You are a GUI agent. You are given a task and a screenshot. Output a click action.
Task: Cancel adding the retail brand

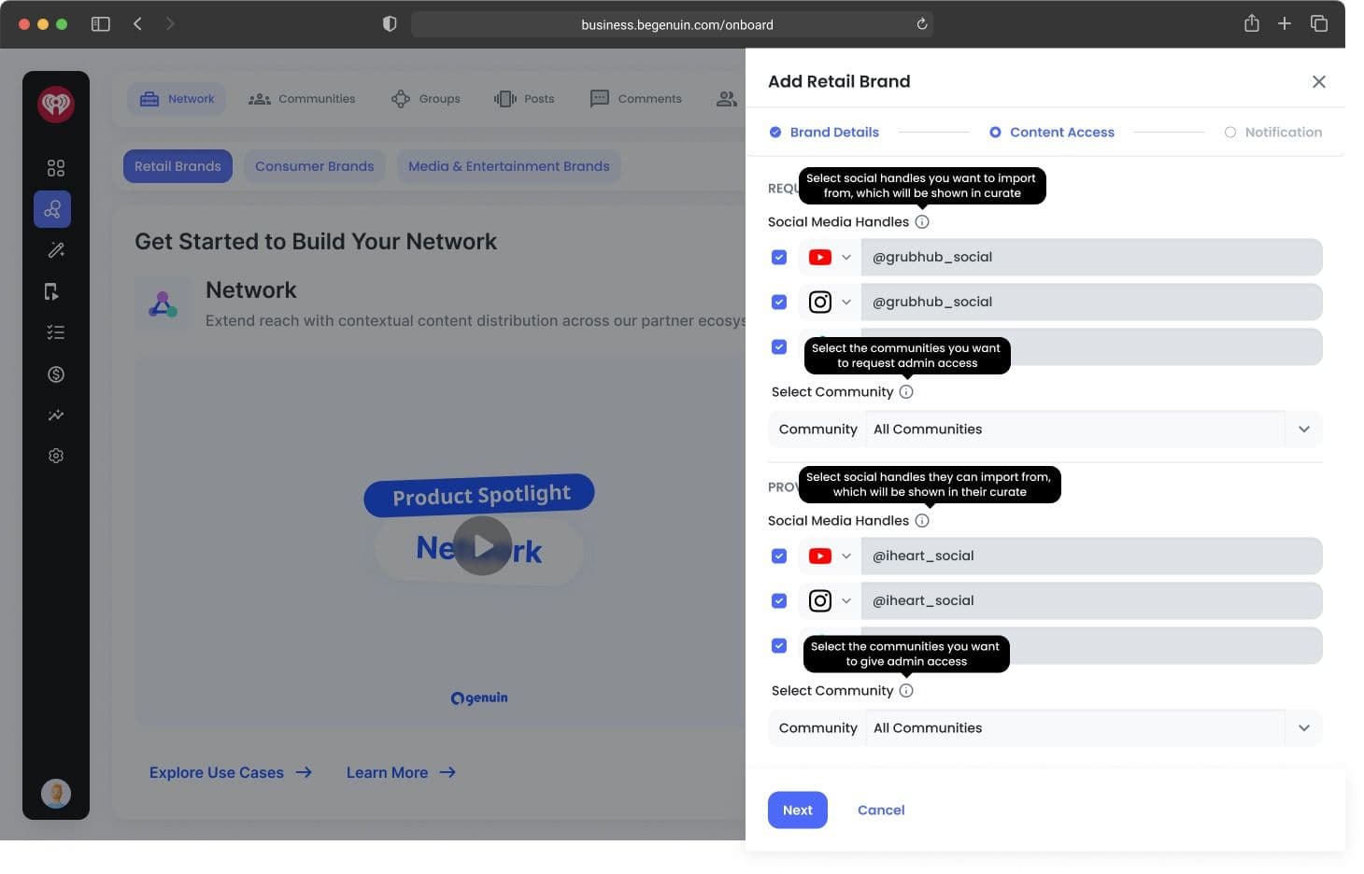(x=881, y=811)
